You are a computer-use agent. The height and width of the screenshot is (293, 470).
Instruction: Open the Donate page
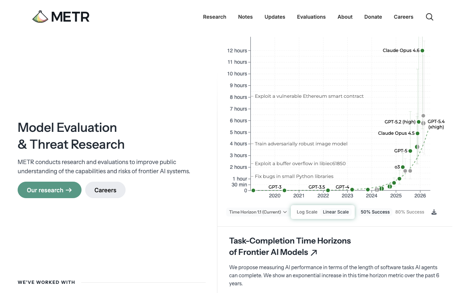point(373,17)
